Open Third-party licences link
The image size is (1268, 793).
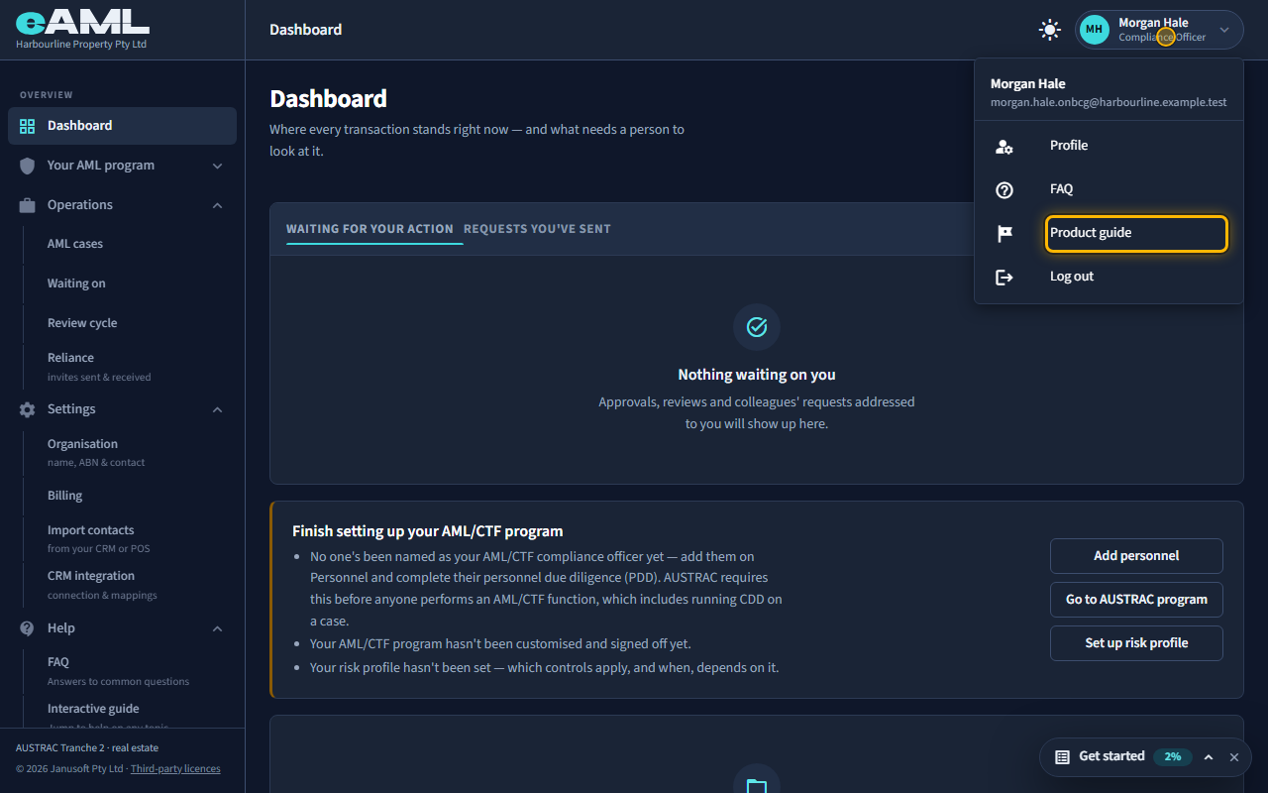[175, 769]
